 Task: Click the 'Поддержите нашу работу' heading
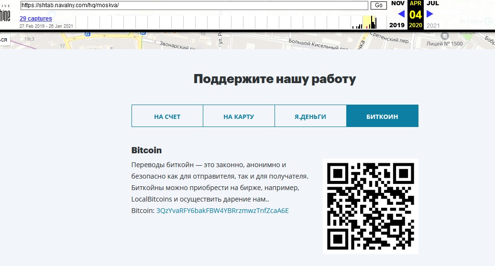tap(275, 79)
